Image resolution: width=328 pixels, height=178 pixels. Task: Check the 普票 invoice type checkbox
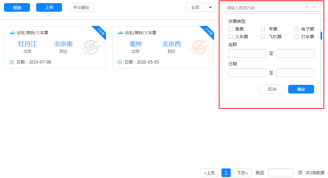pos(230,29)
